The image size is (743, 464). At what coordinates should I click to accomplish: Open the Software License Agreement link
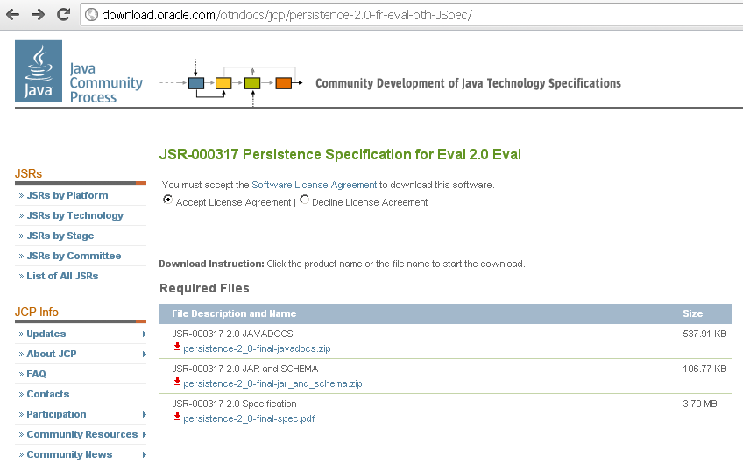pyautogui.click(x=314, y=185)
